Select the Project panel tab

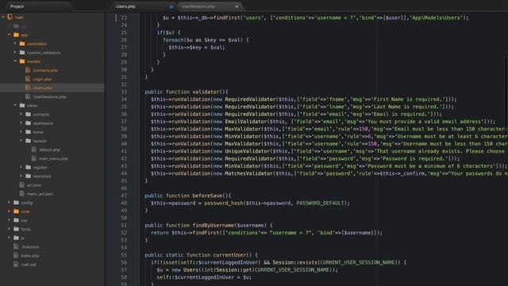(x=17, y=6)
